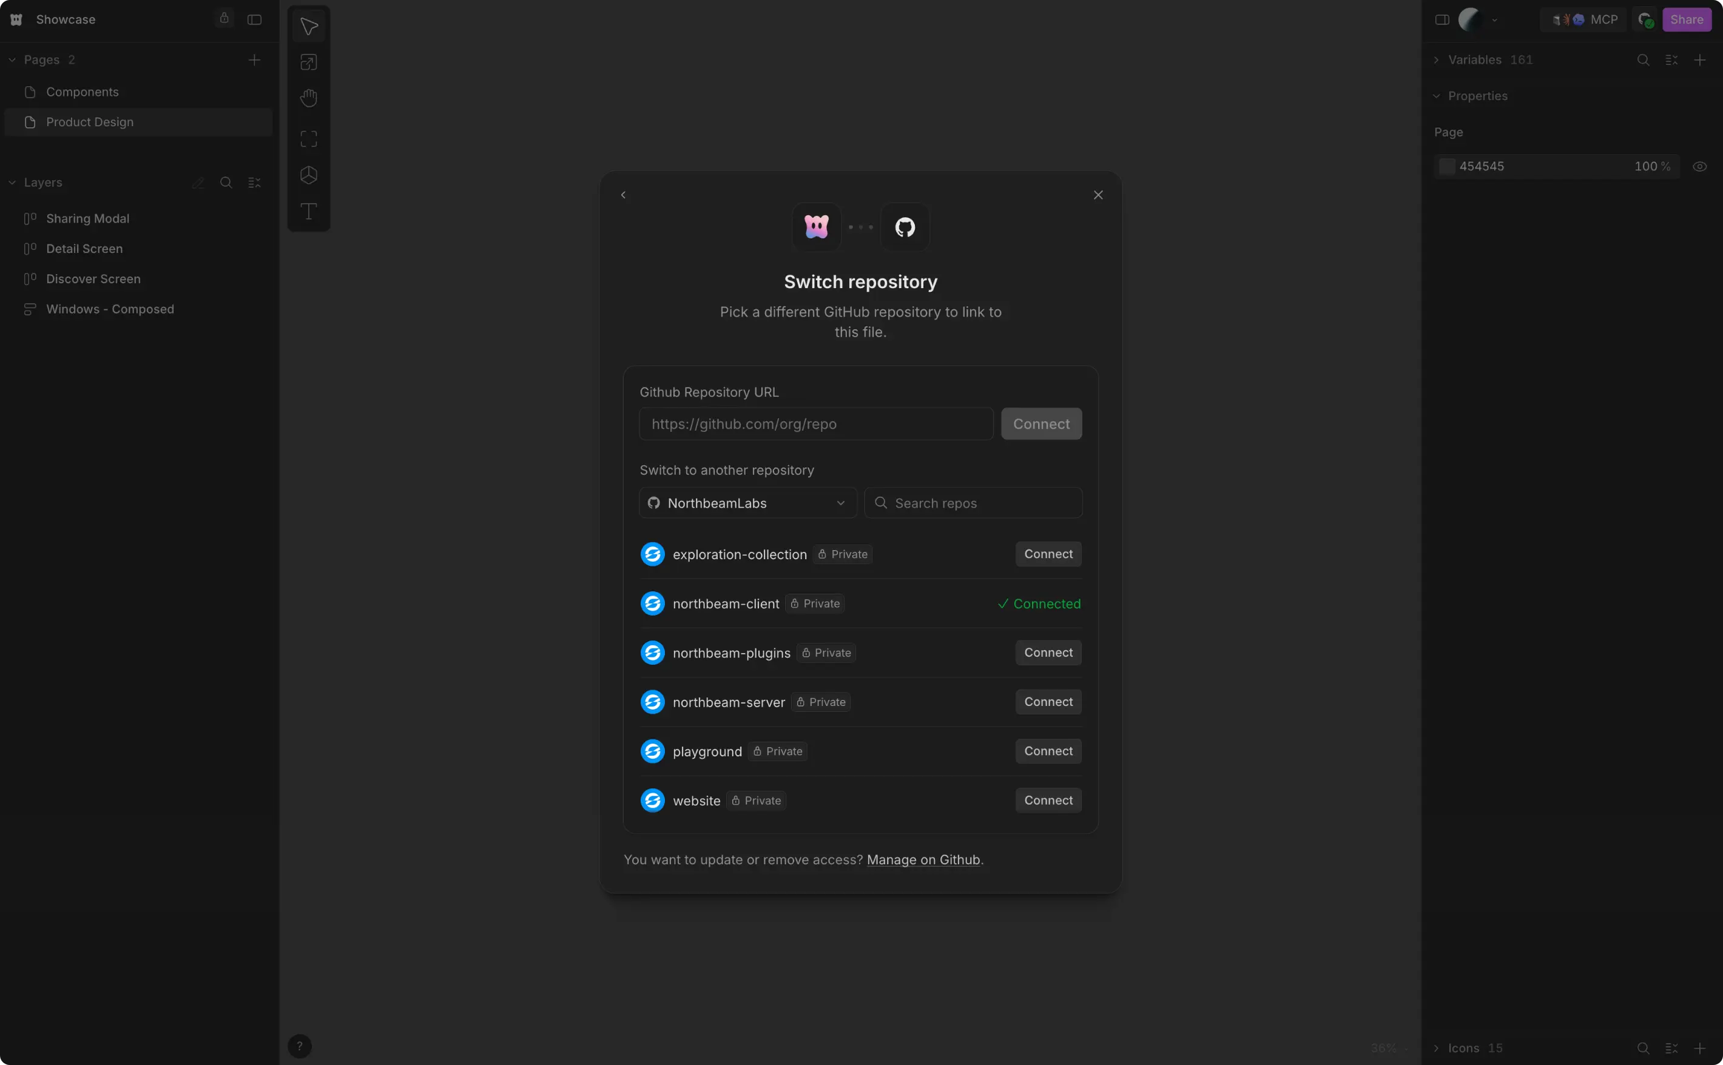1723x1065 pixels.
Task: Open the Product Design page
Action: (138, 123)
